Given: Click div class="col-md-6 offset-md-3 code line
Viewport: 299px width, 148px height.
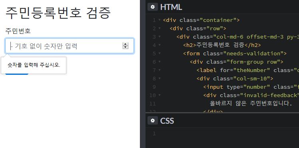Looking at the screenshot, I should pyautogui.click(x=237, y=37).
